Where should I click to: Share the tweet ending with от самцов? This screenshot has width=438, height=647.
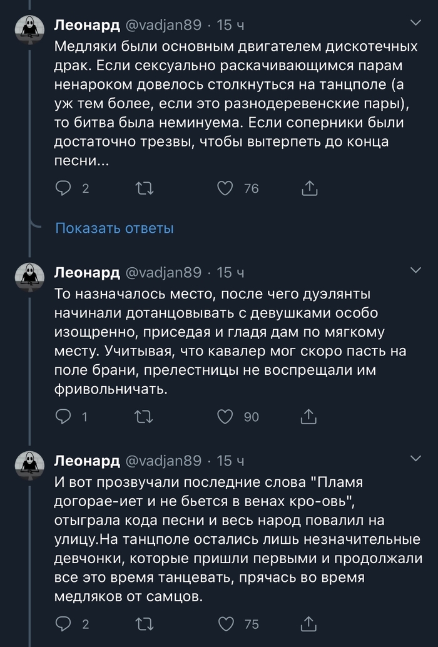pos(310,623)
